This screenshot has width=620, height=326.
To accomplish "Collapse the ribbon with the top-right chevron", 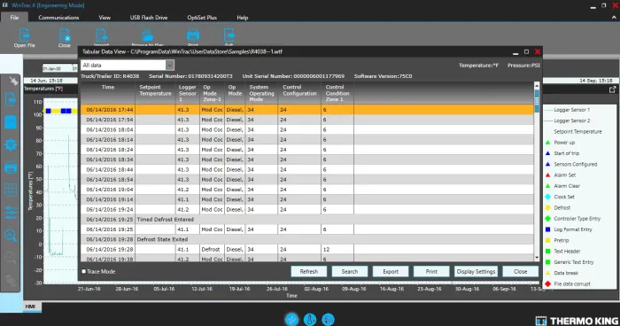I will point(614,18).
